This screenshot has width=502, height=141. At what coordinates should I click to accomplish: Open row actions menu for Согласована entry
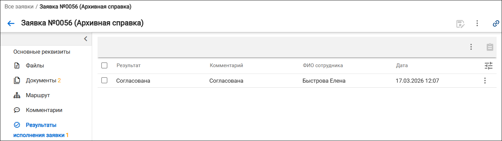coord(485,81)
